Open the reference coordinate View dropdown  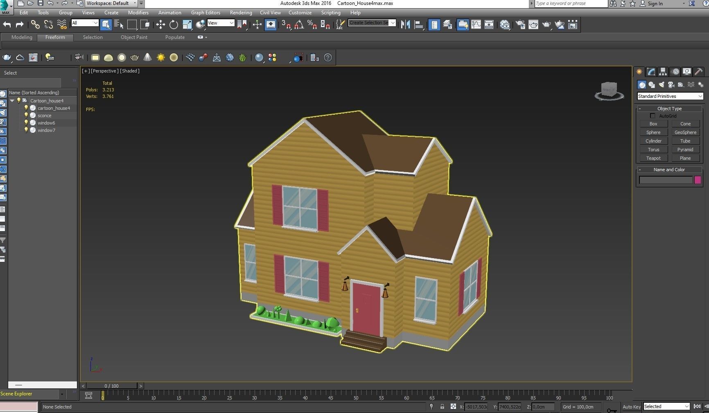[x=221, y=23]
